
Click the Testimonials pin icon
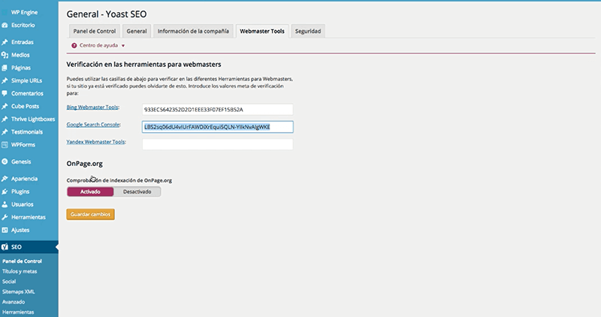tap(5, 132)
